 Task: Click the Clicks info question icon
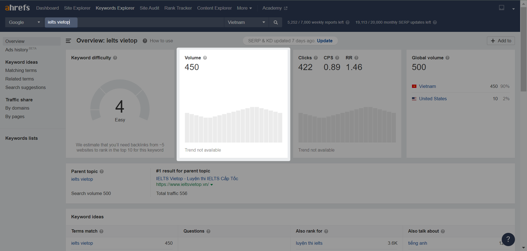[316, 58]
